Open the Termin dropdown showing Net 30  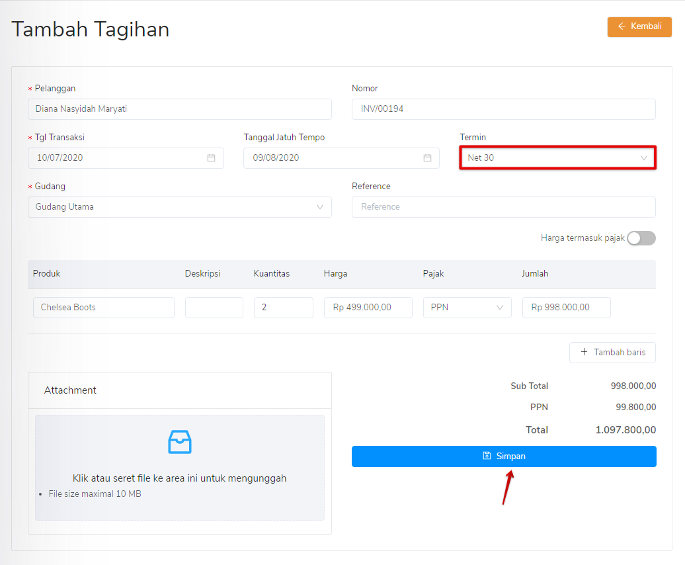[557, 157]
